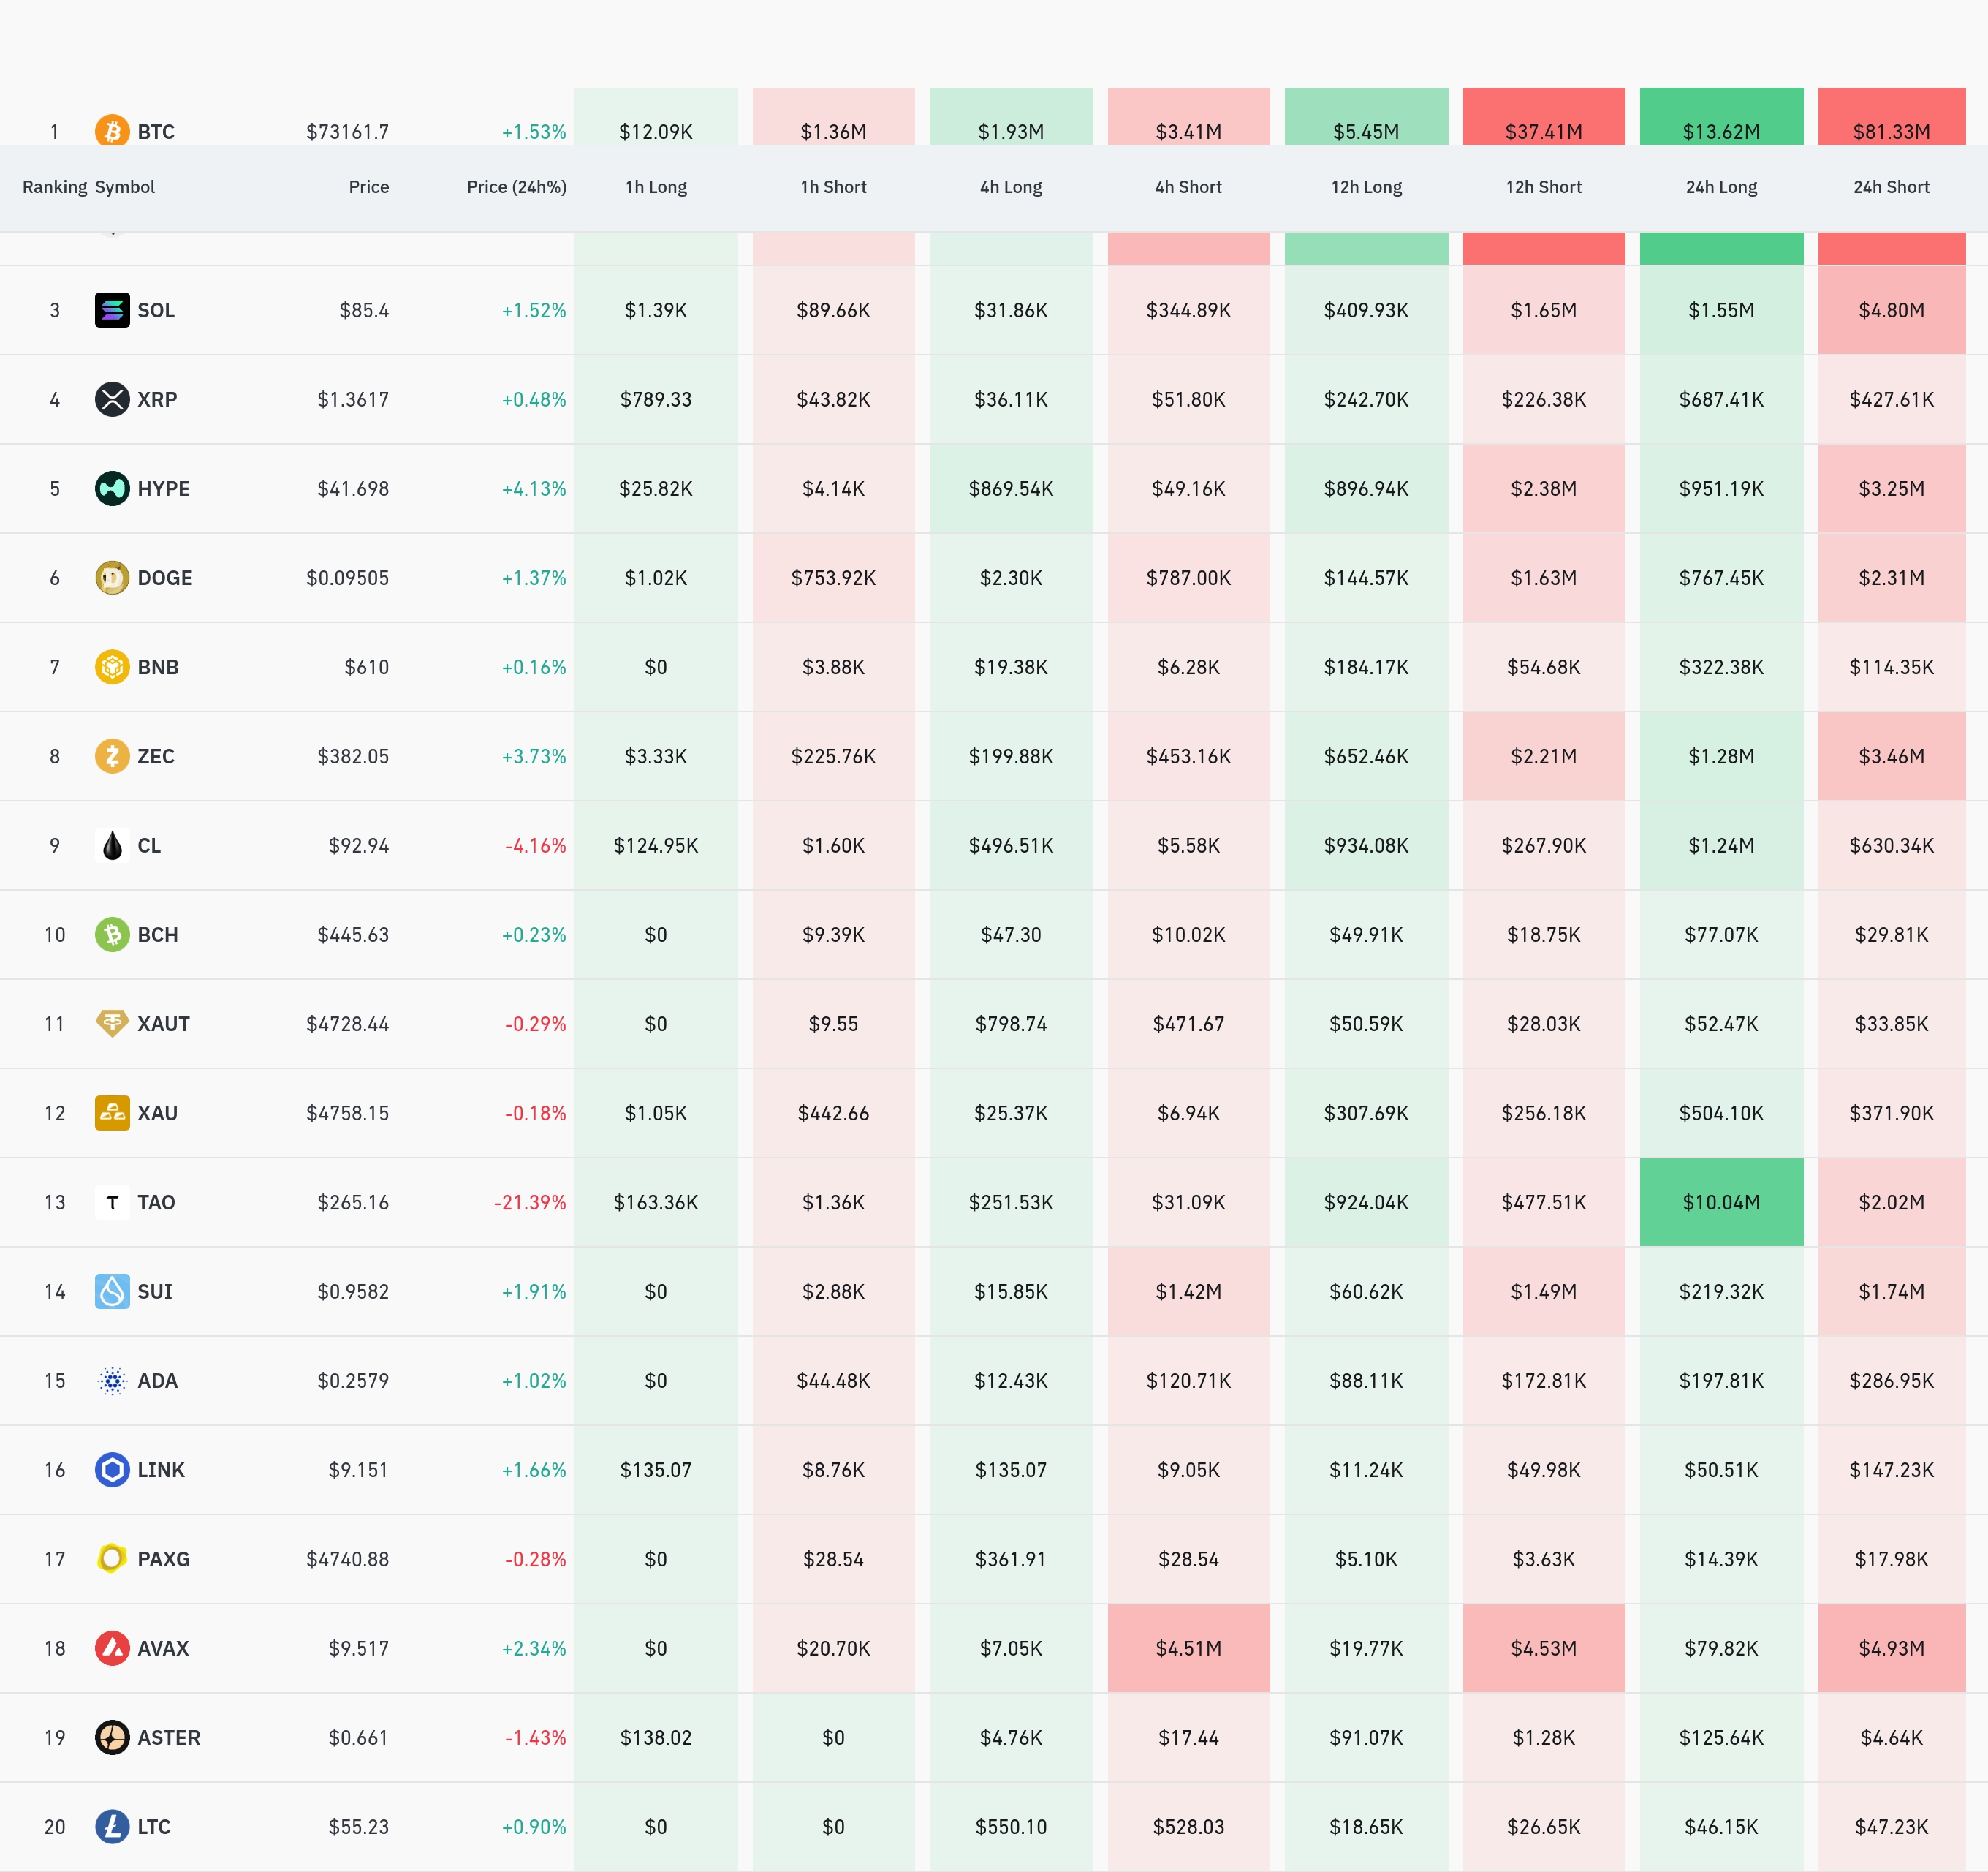Click the Avalanche AVAX icon
1988x1872 pixels.
(x=112, y=1648)
